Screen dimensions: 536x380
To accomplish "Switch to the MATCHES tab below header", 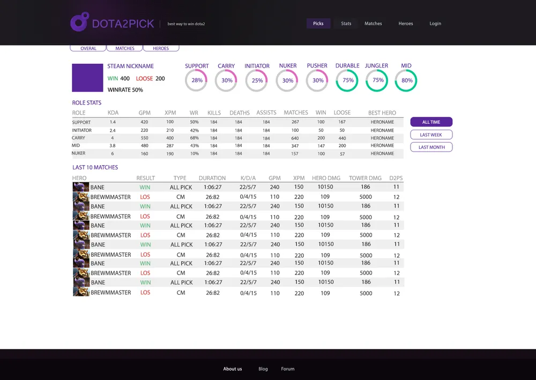I will tap(125, 48).
